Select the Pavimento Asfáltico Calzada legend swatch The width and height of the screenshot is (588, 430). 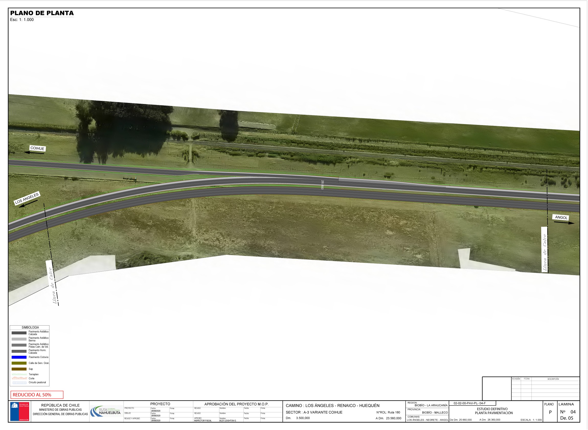(x=19, y=333)
